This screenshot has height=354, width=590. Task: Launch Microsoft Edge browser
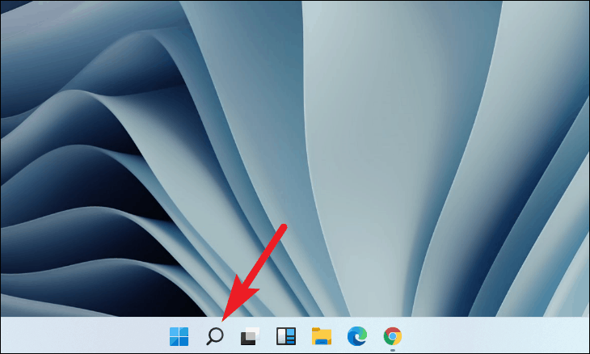point(357,336)
